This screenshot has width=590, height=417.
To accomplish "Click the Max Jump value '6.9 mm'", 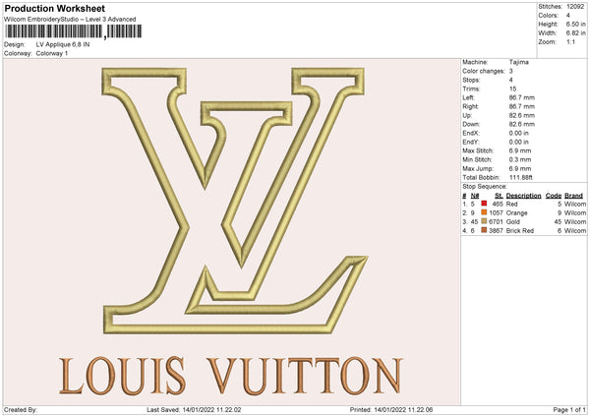I will pyautogui.click(x=520, y=168).
